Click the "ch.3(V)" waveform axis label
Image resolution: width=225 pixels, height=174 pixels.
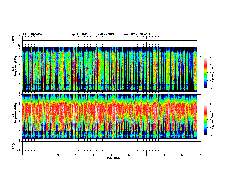tap(13, 146)
